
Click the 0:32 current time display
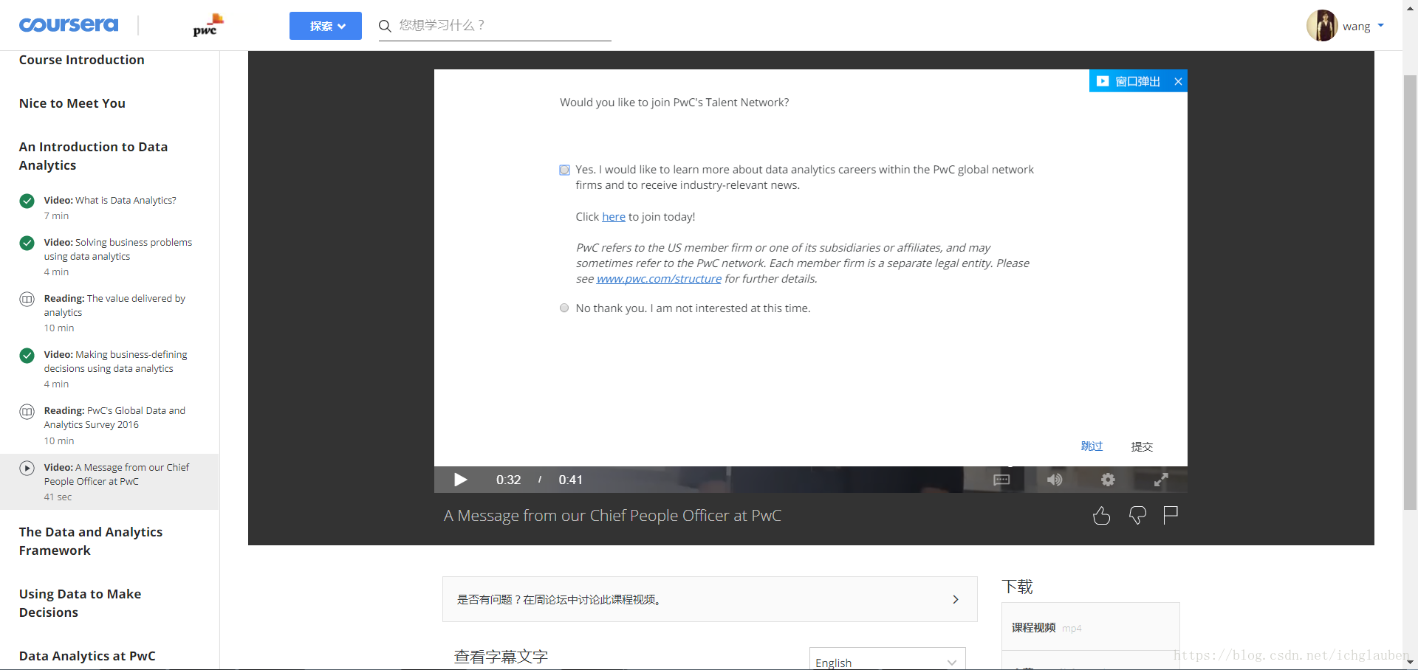508,480
